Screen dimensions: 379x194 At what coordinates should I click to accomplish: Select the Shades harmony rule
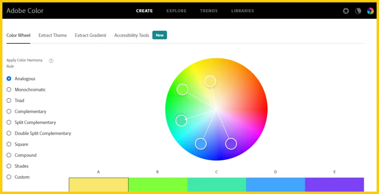tap(17, 166)
